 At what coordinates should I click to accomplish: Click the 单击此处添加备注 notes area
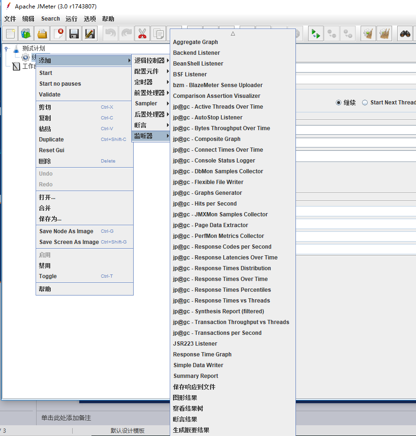coord(66,418)
